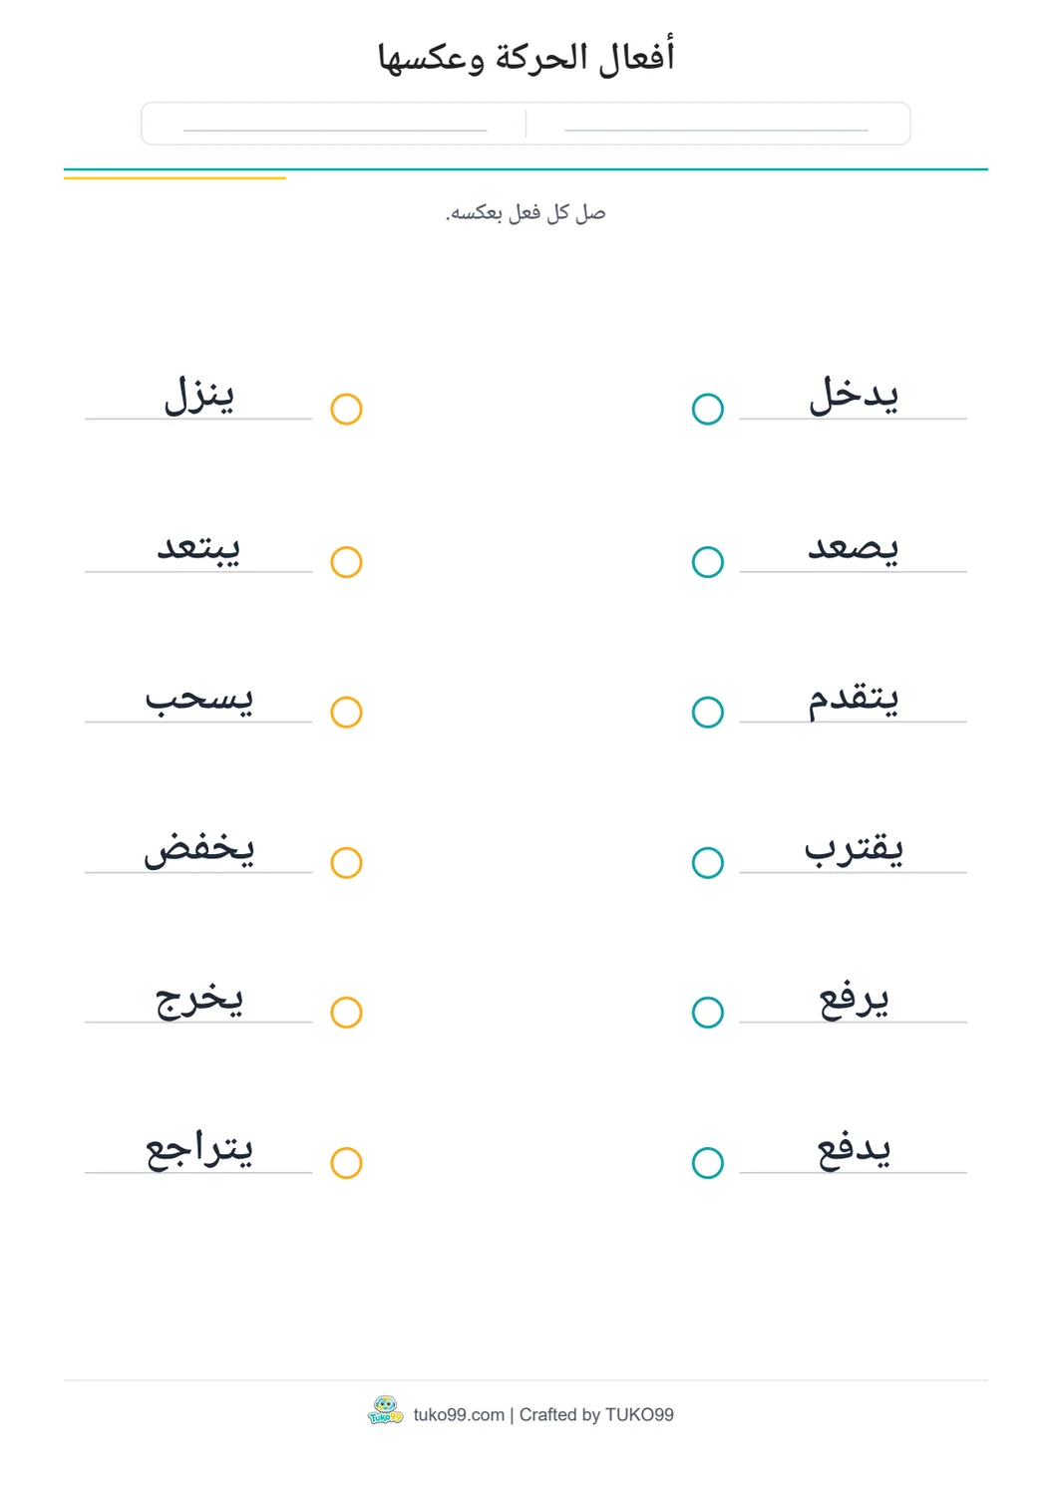The width and height of the screenshot is (1052, 1486).
Task: Click the right blank line in header box
Action: 716,130
